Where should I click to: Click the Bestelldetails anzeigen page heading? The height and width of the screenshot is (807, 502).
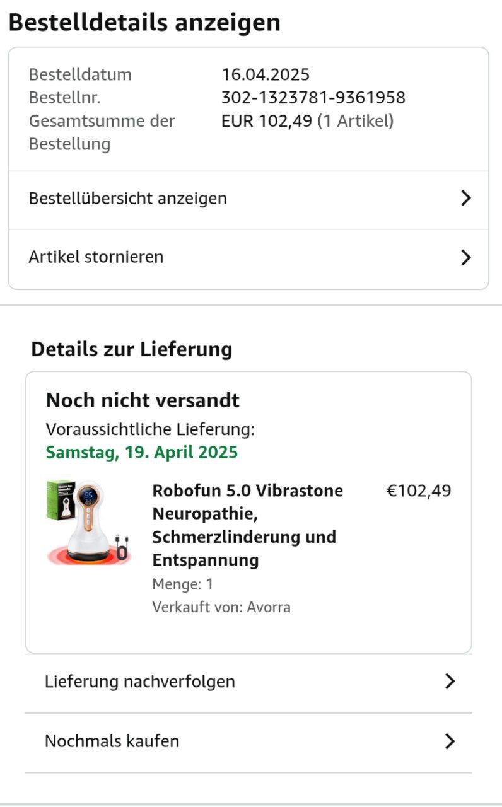144,23
